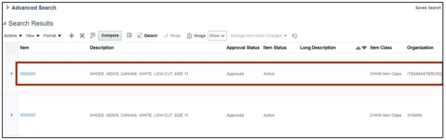Click the Query By Example filter icon

tap(129, 35)
